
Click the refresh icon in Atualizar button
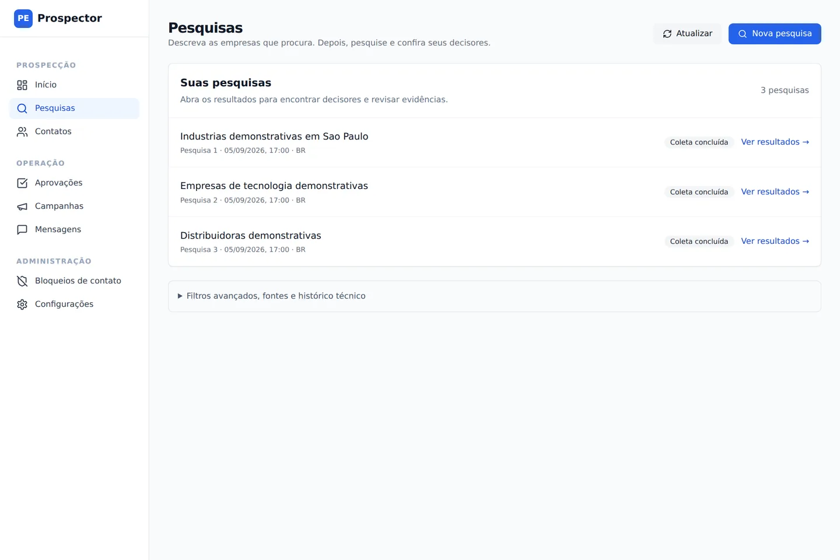click(667, 34)
